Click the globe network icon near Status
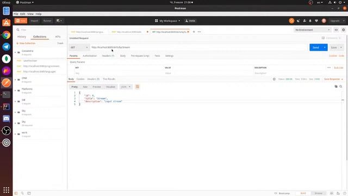The width and height of the screenshot is (348, 196). tap(274, 79)
